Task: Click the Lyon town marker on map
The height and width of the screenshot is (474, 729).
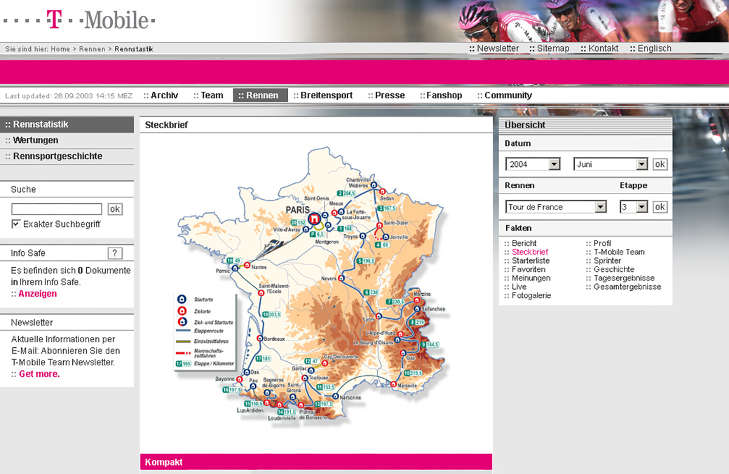Action: 378,316
